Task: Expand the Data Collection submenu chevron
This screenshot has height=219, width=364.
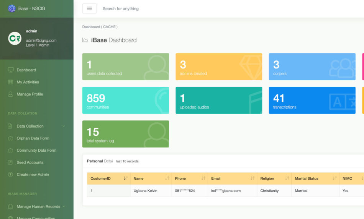Action: click(64, 126)
